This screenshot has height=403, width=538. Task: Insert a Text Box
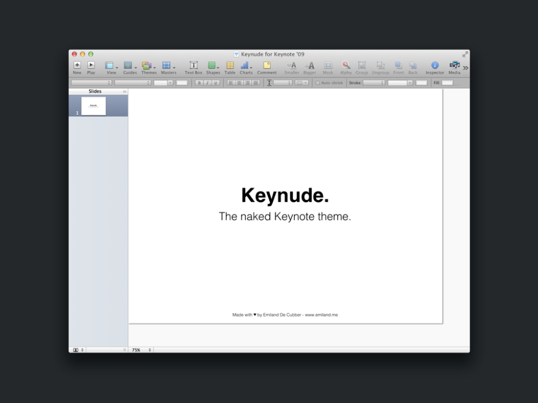pyautogui.click(x=194, y=68)
